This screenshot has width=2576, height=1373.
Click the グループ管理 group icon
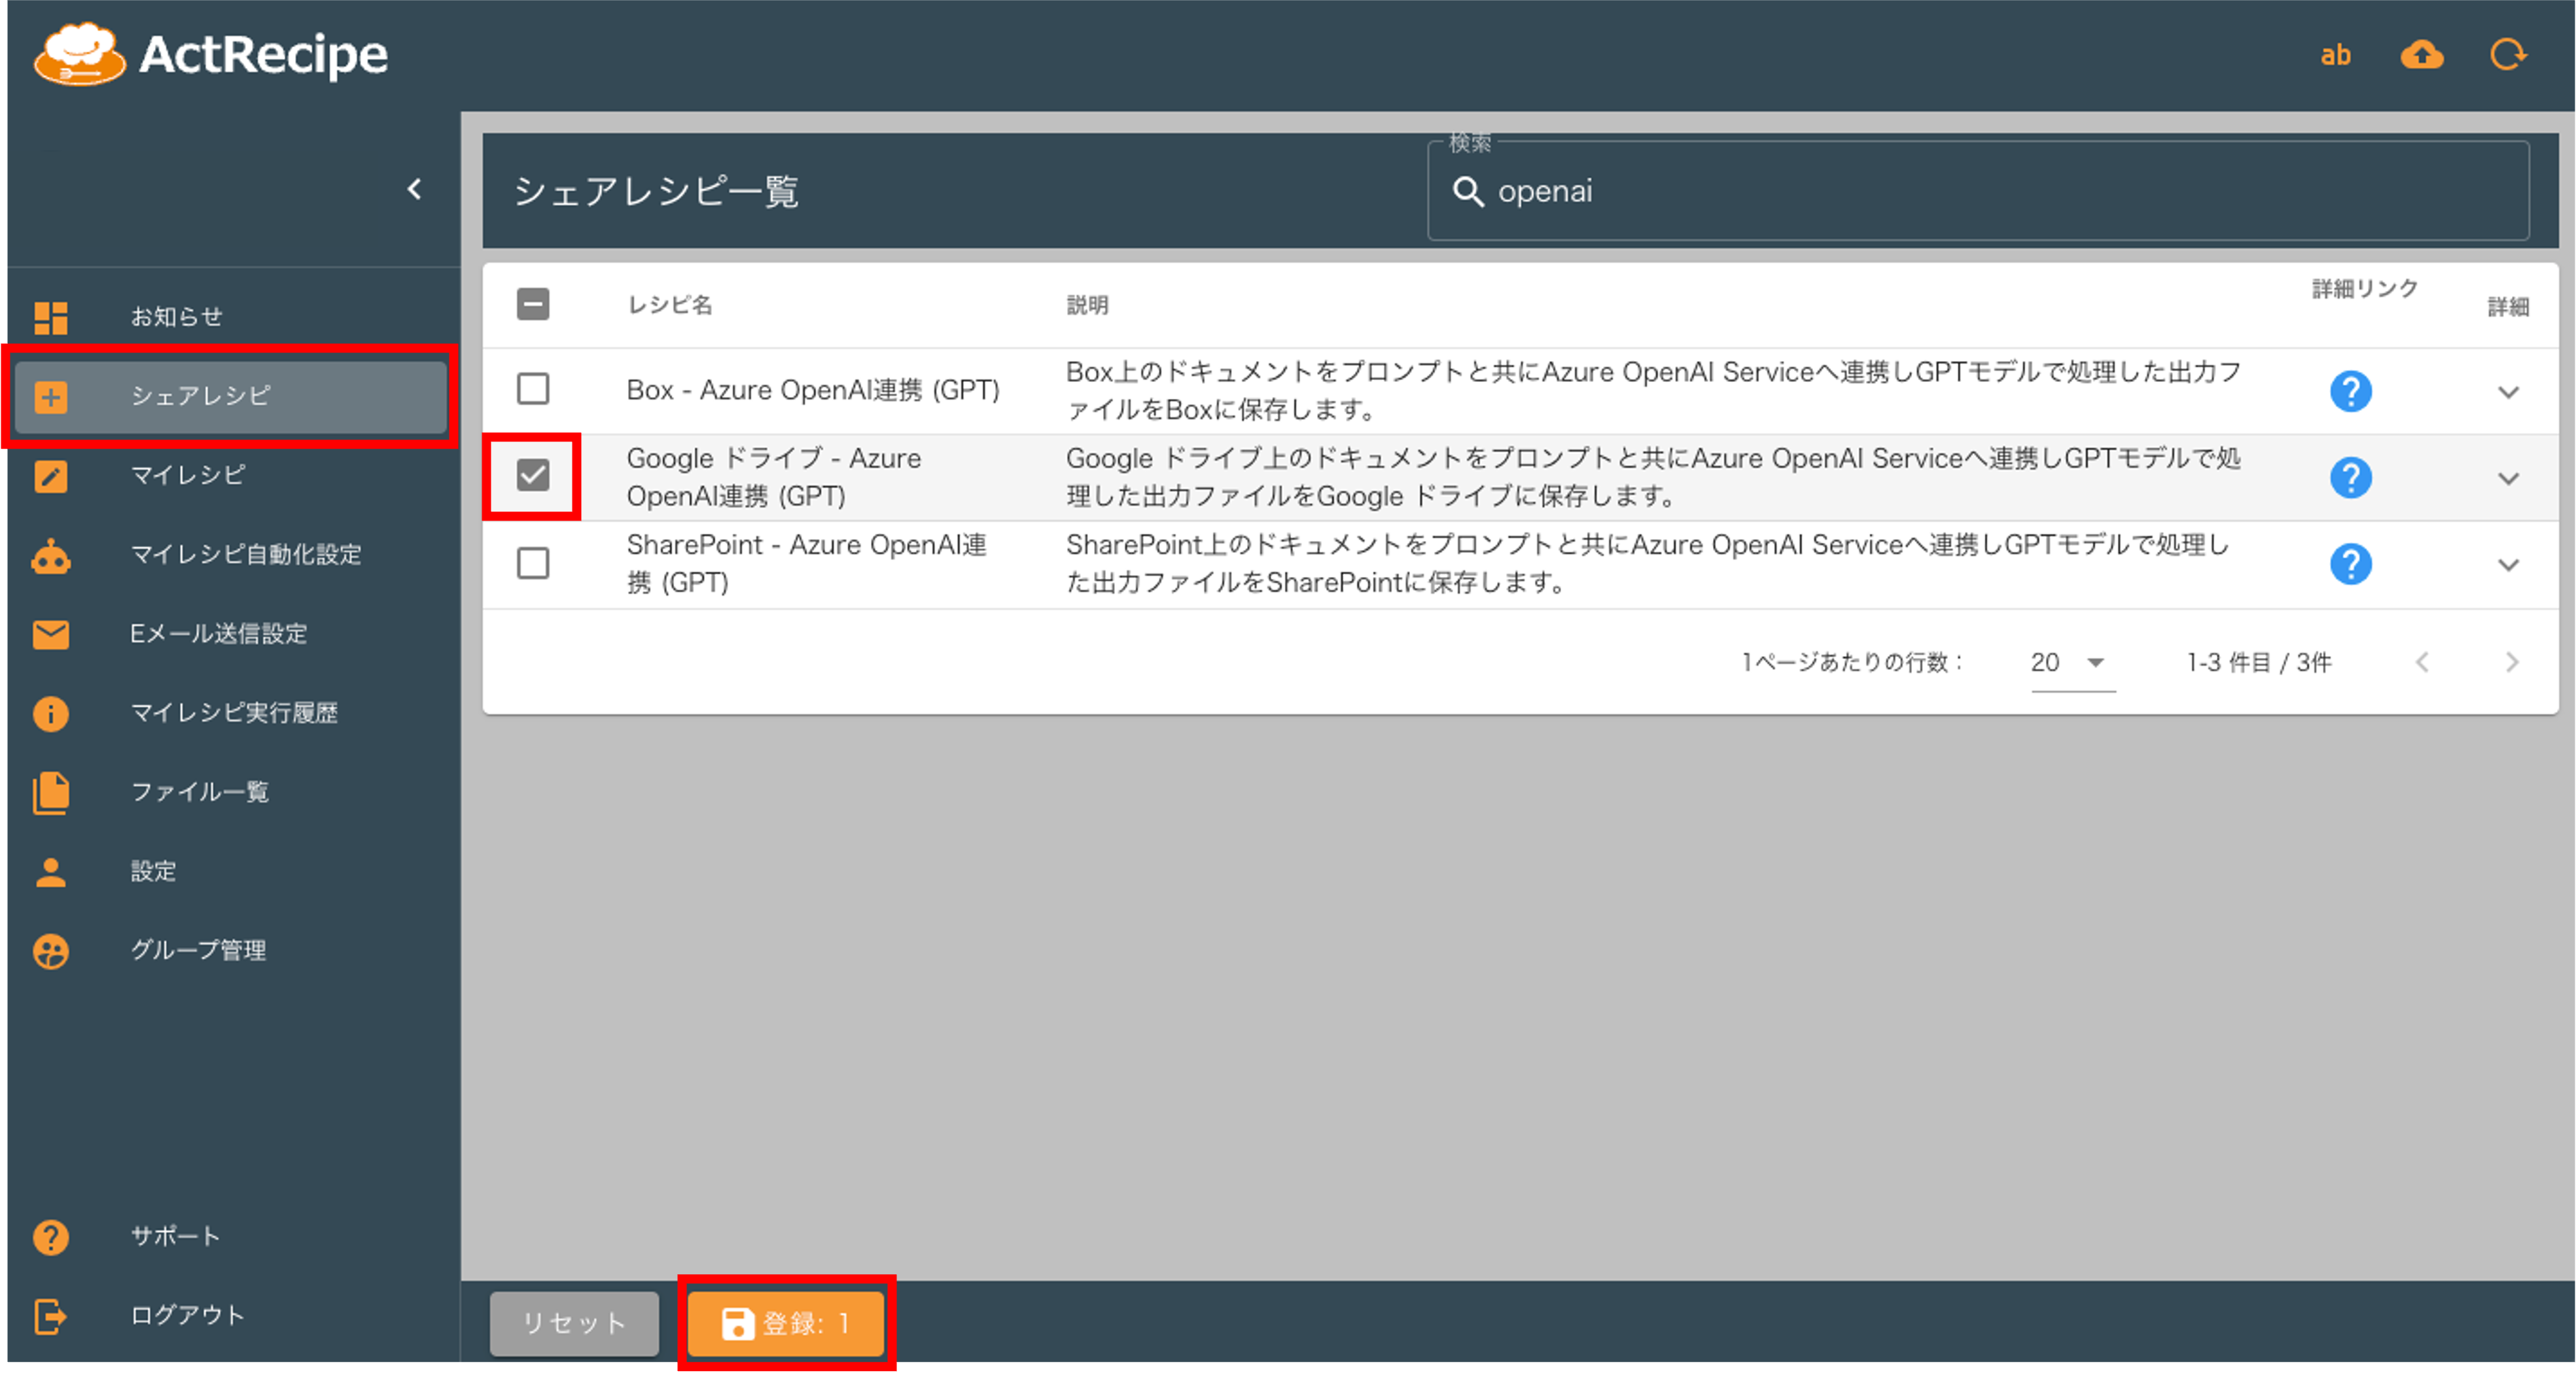pos(51,951)
